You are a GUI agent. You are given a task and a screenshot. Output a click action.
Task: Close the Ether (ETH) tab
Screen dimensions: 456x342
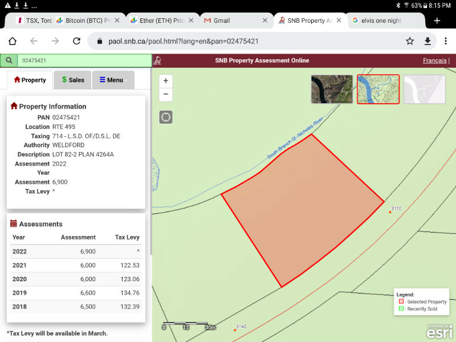191,21
